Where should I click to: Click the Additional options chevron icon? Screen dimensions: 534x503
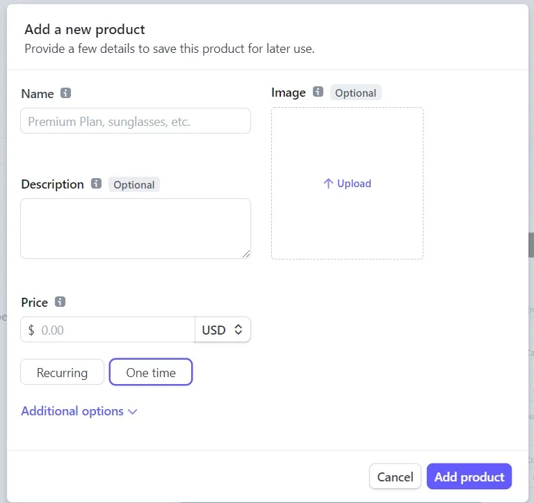[x=133, y=412]
